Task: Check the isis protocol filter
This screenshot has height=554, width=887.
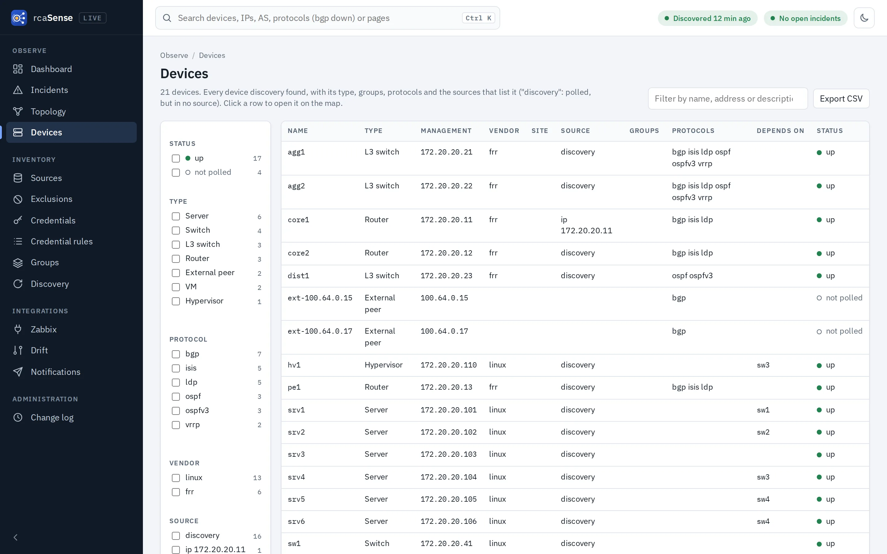Action: point(176,368)
